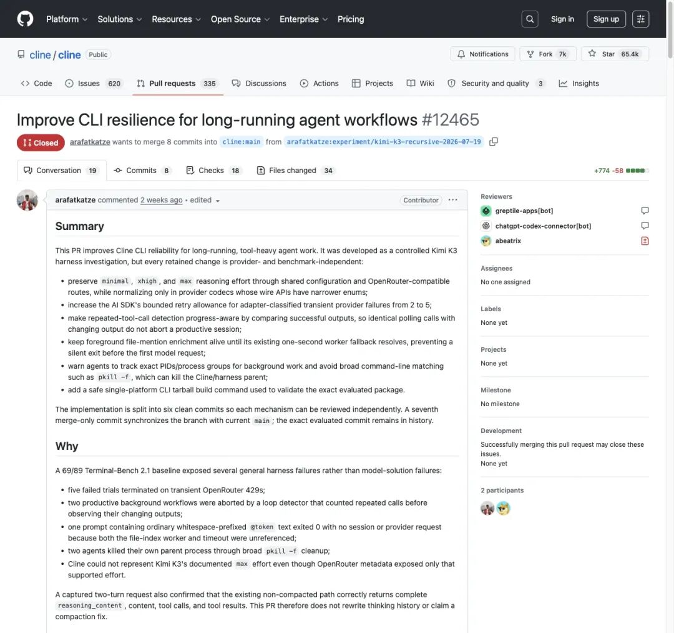Click abeatrix avatar in Reviewers
674x633 pixels.
(486, 241)
